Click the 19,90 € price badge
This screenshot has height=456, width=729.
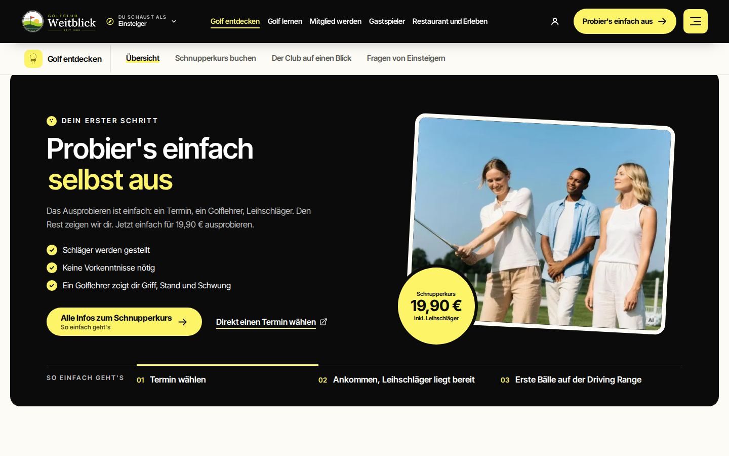click(x=436, y=306)
